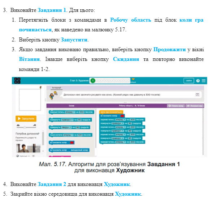The image size is (213, 204).
Task: Click the 'Мал. 5.17.' figure caption
Action: point(52,164)
